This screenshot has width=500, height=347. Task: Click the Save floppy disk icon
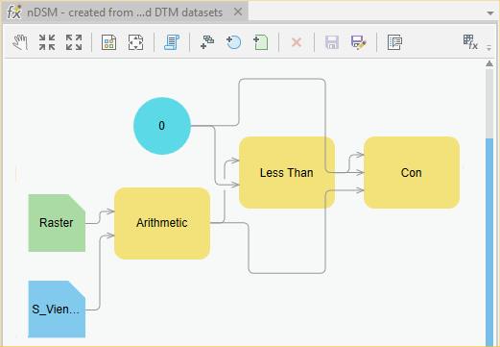tap(332, 42)
